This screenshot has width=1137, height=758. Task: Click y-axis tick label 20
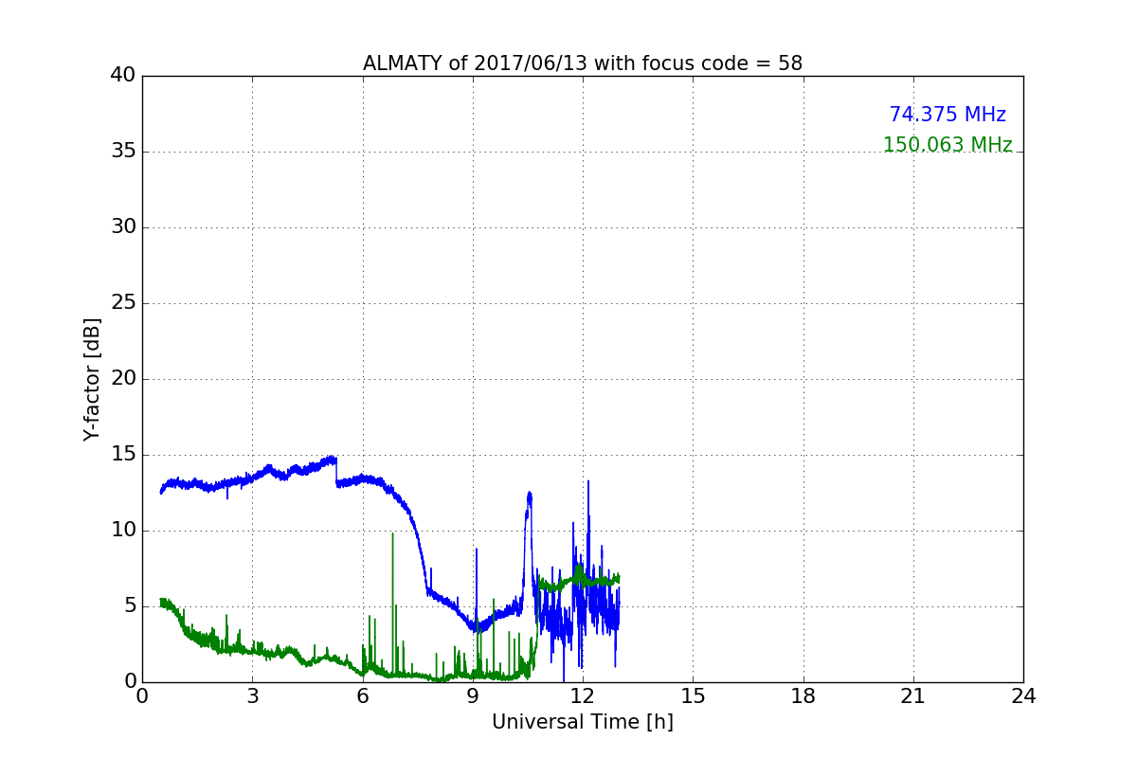(x=123, y=379)
